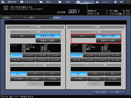Choose トレイ4 for オモテ表紙

[55, 55]
